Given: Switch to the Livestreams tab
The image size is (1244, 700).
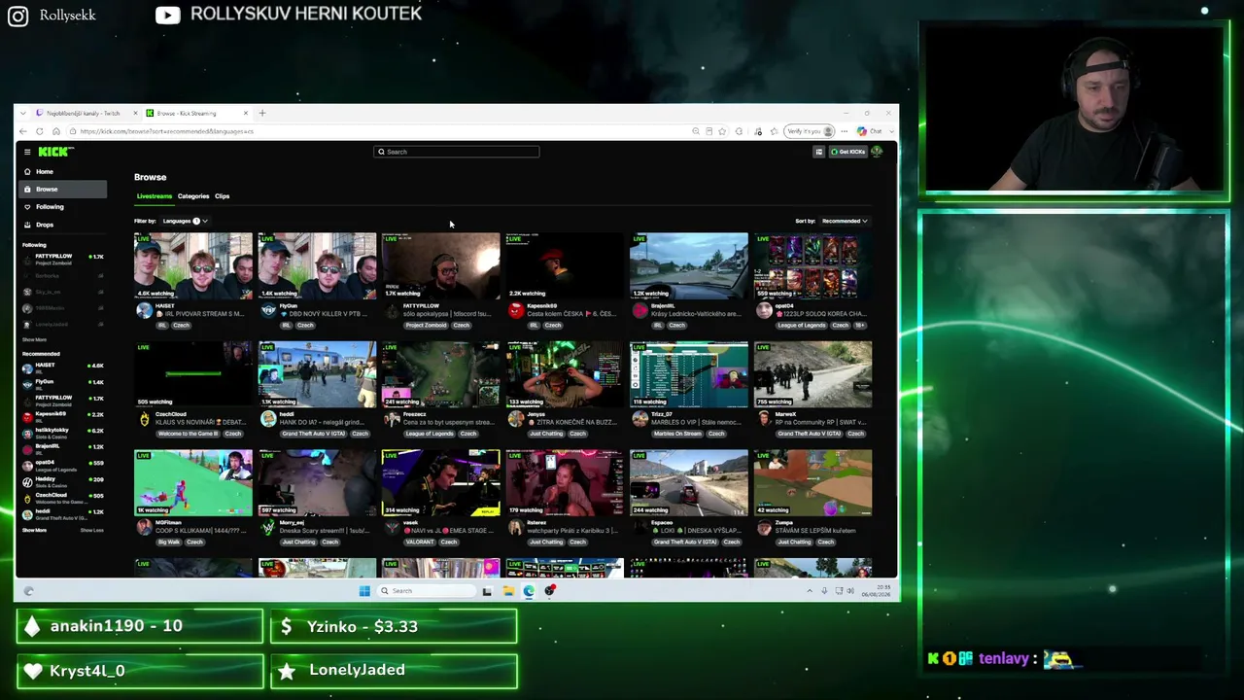Looking at the screenshot, I should tap(154, 196).
